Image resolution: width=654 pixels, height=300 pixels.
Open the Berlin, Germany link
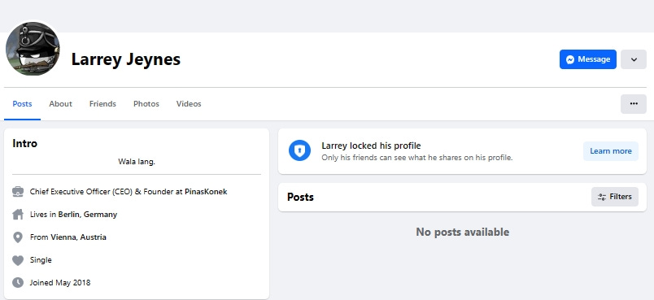[88, 215]
